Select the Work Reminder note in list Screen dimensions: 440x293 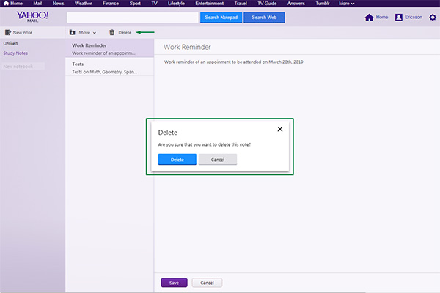(x=109, y=48)
